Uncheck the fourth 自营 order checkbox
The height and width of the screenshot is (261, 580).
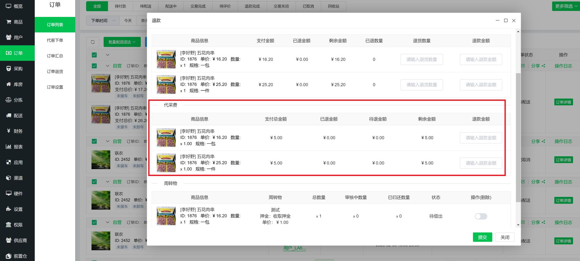(x=94, y=222)
